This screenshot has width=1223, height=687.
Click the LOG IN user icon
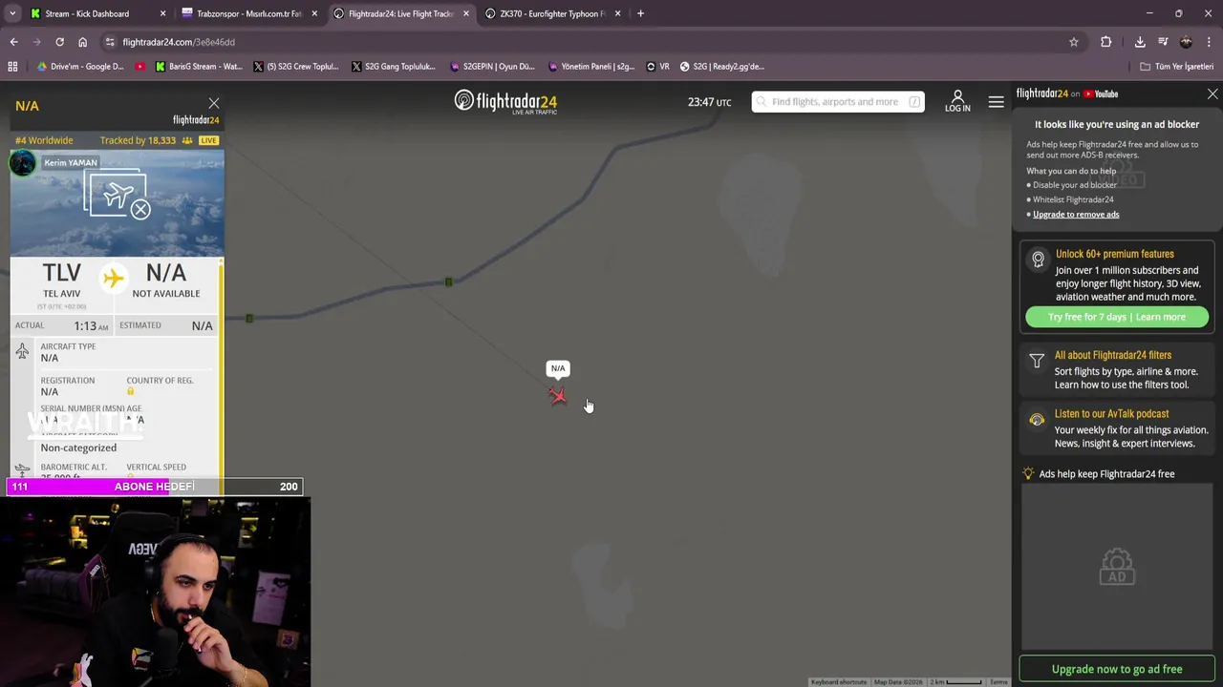point(957,101)
